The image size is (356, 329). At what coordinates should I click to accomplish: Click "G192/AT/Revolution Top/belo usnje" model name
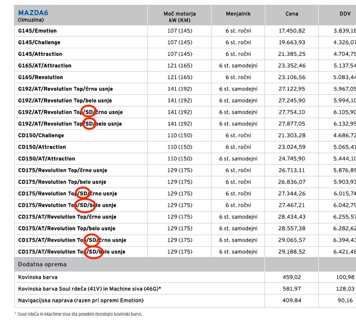65,101
